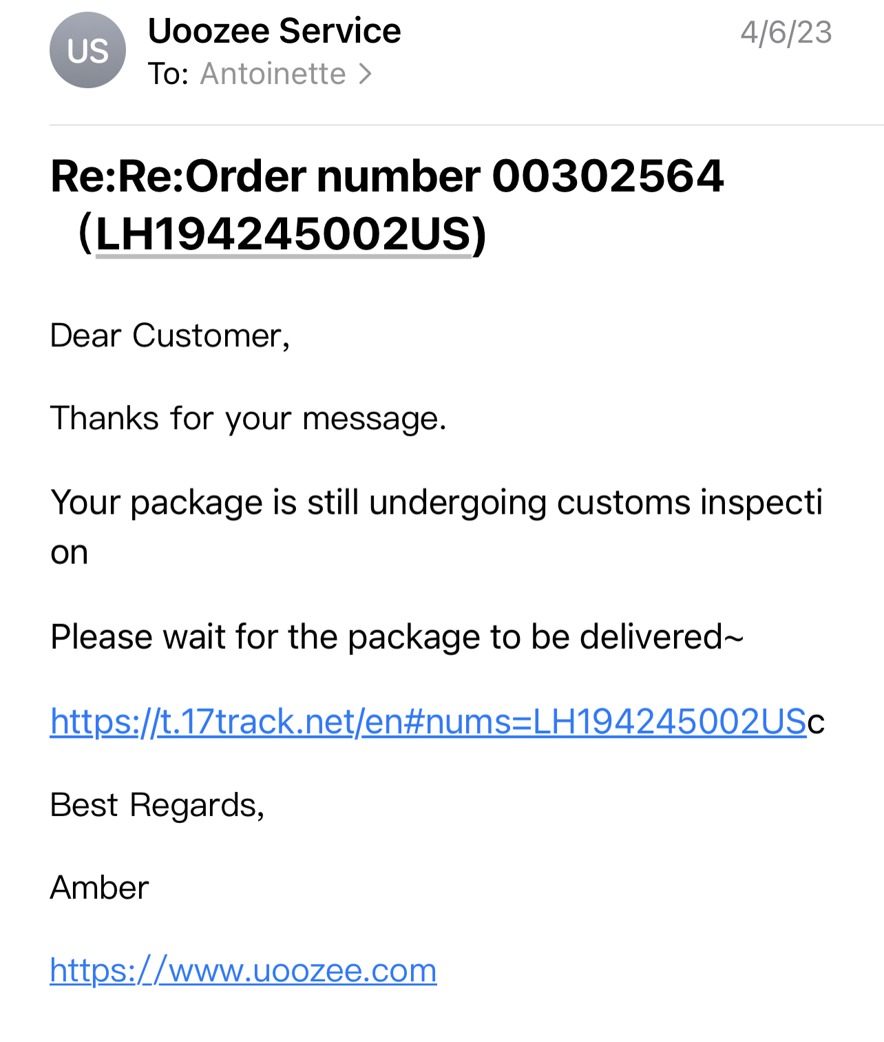
Task: Select recipient name Antoinette
Action: [273, 74]
